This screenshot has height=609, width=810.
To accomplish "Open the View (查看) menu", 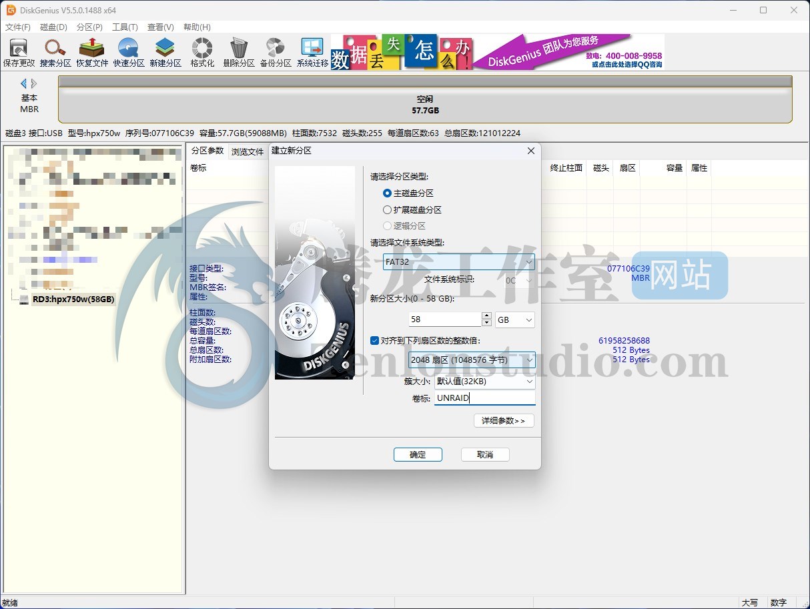I will coord(160,27).
